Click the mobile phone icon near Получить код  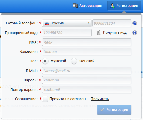point(99,33)
